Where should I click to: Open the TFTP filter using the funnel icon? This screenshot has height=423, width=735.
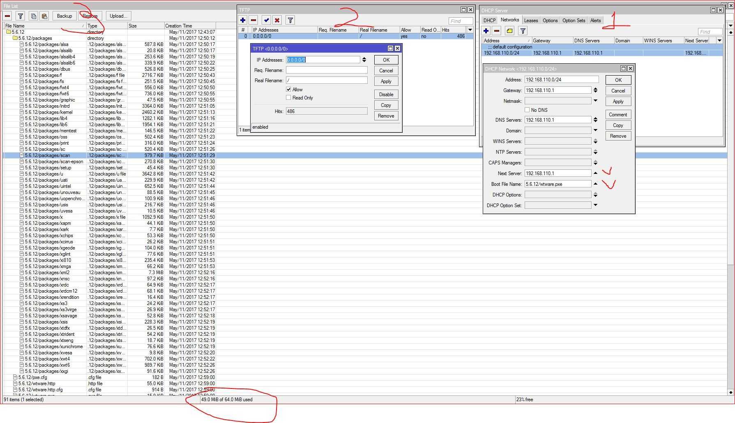pyautogui.click(x=290, y=20)
